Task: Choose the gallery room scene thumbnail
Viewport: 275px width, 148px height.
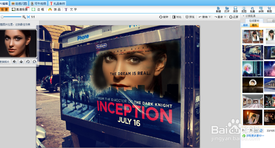Action: pos(253,101)
